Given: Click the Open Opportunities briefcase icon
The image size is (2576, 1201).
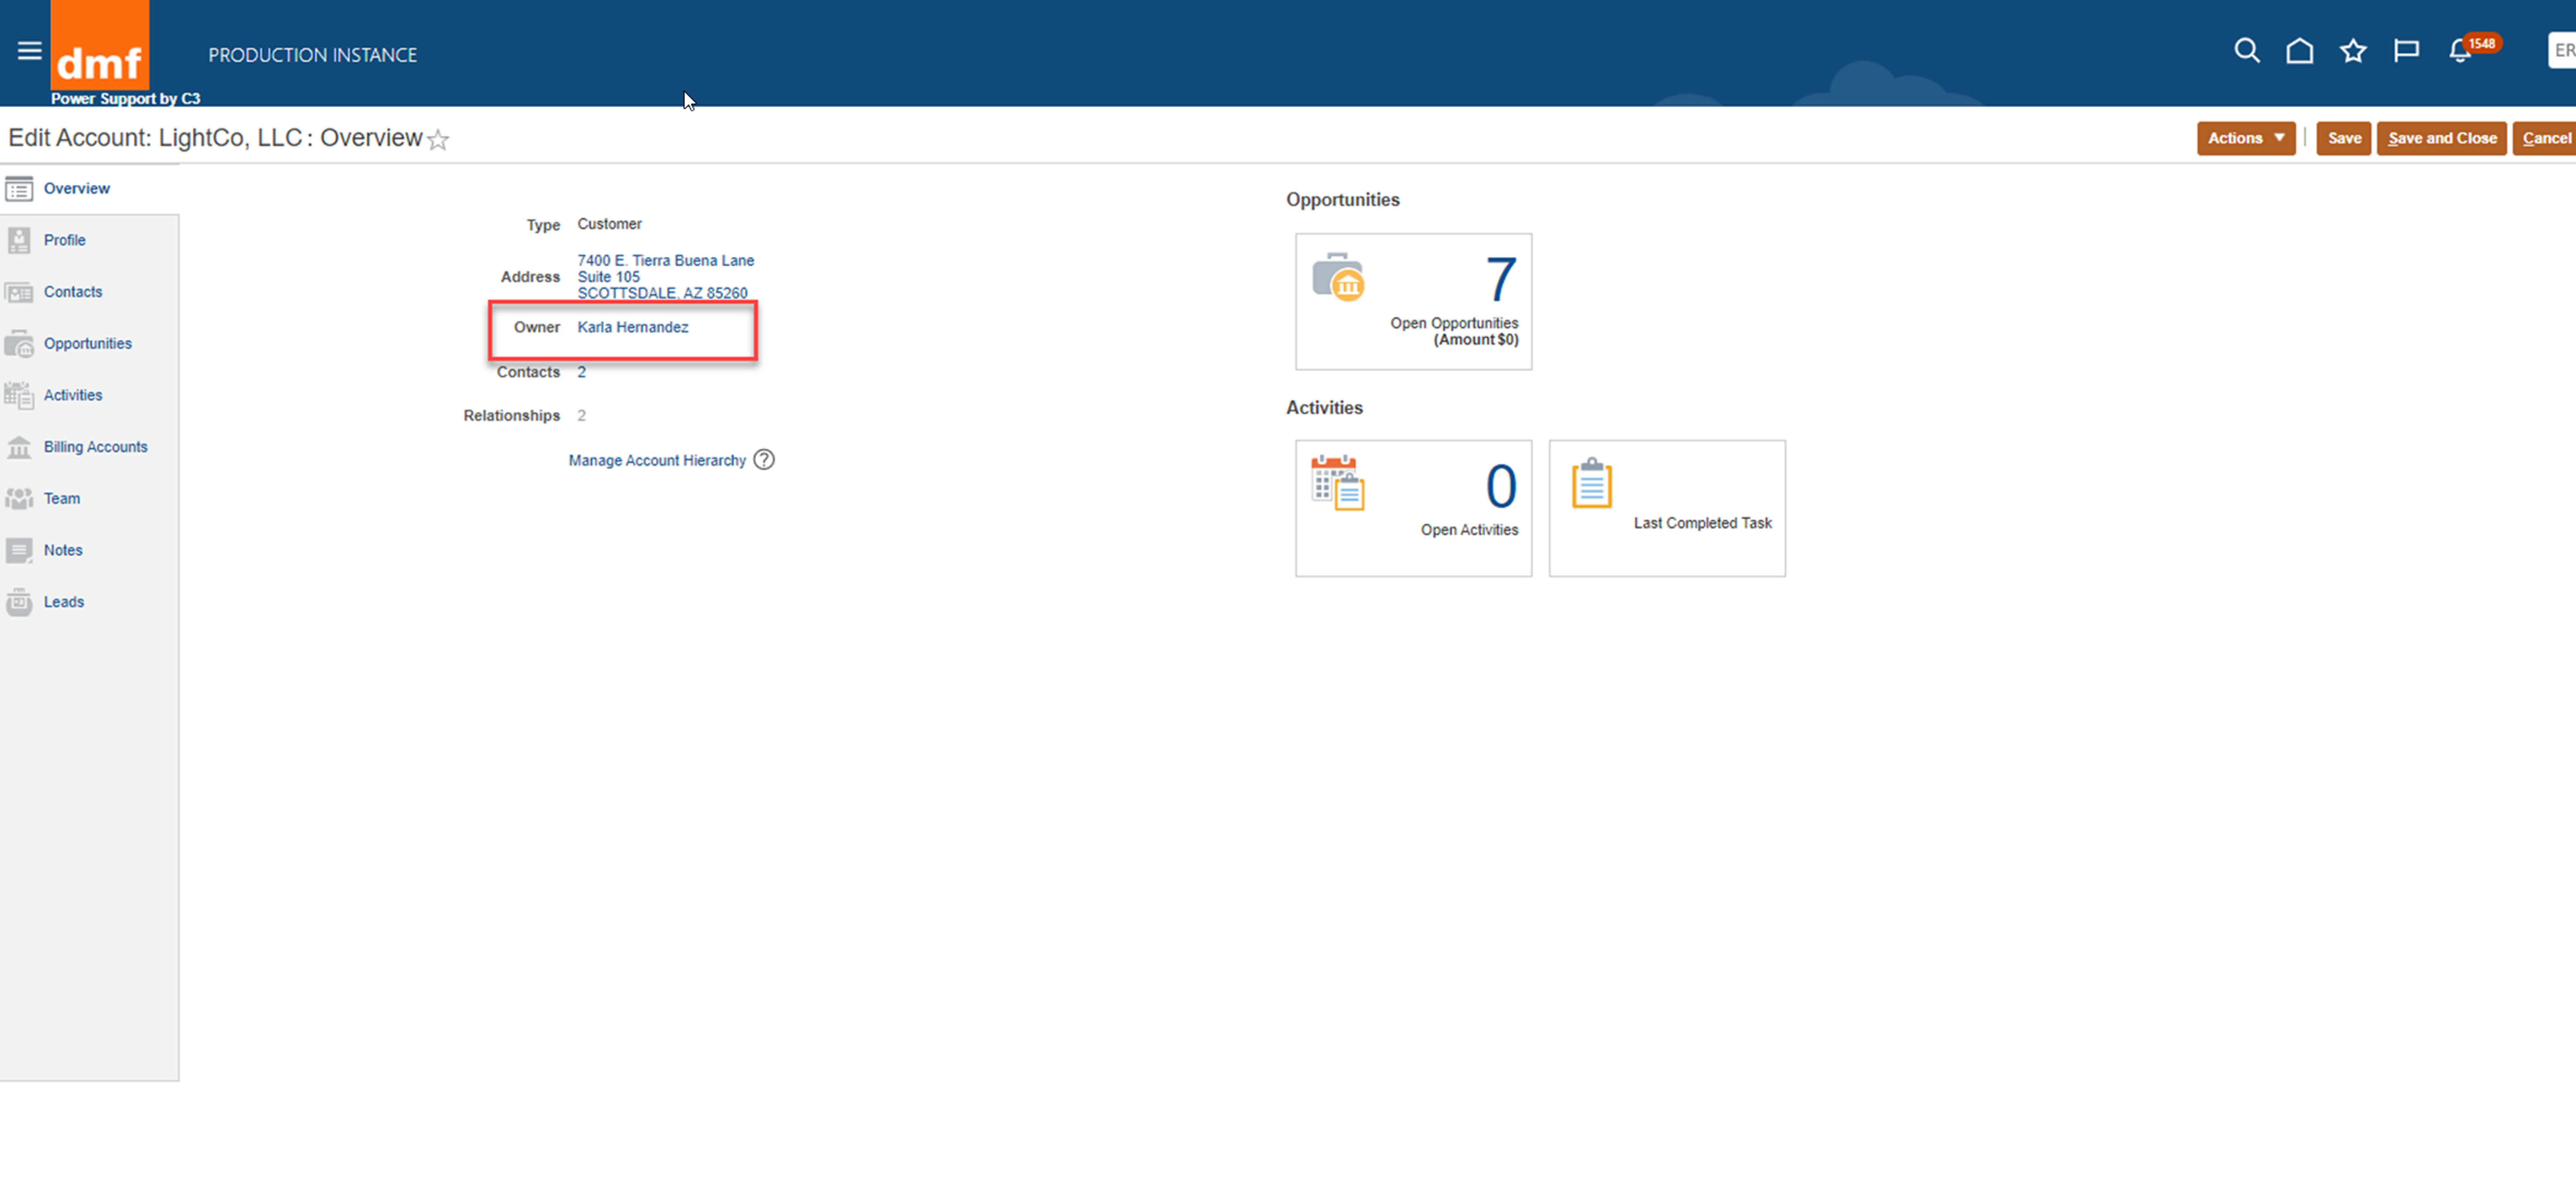Looking at the screenshot, I should point(1338,277).
